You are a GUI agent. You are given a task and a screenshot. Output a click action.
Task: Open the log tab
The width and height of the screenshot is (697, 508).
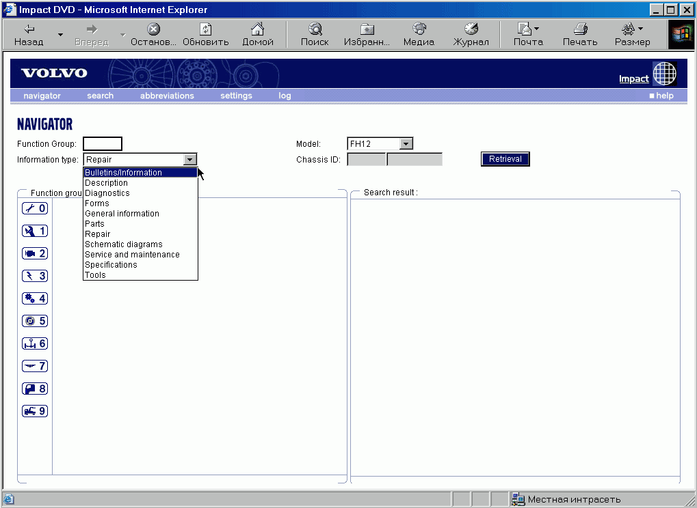[285, 96]
